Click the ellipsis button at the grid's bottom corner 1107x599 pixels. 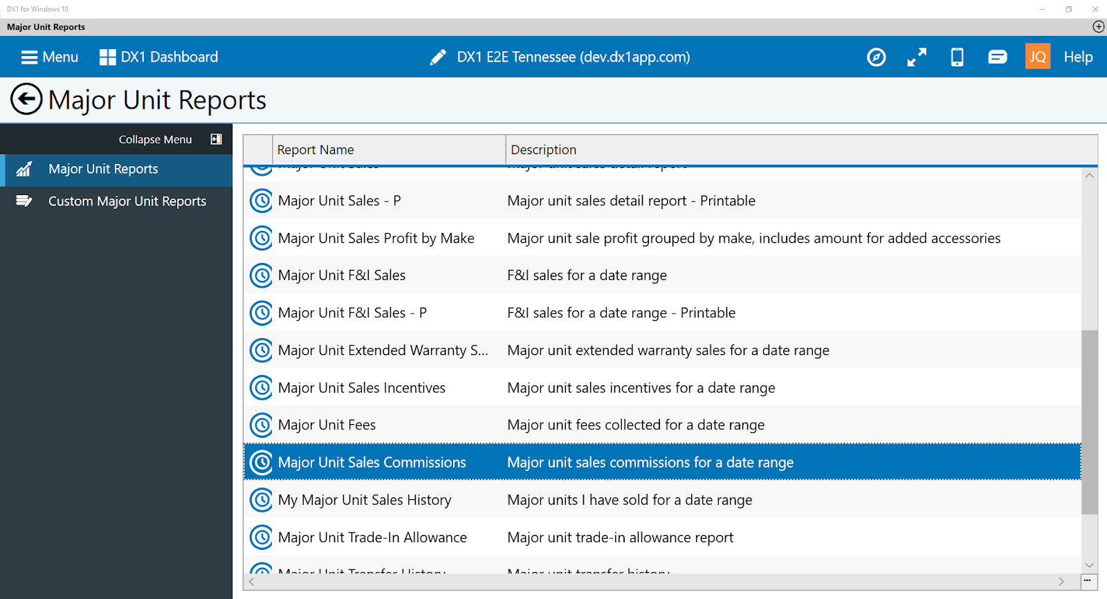[1088, 580]
